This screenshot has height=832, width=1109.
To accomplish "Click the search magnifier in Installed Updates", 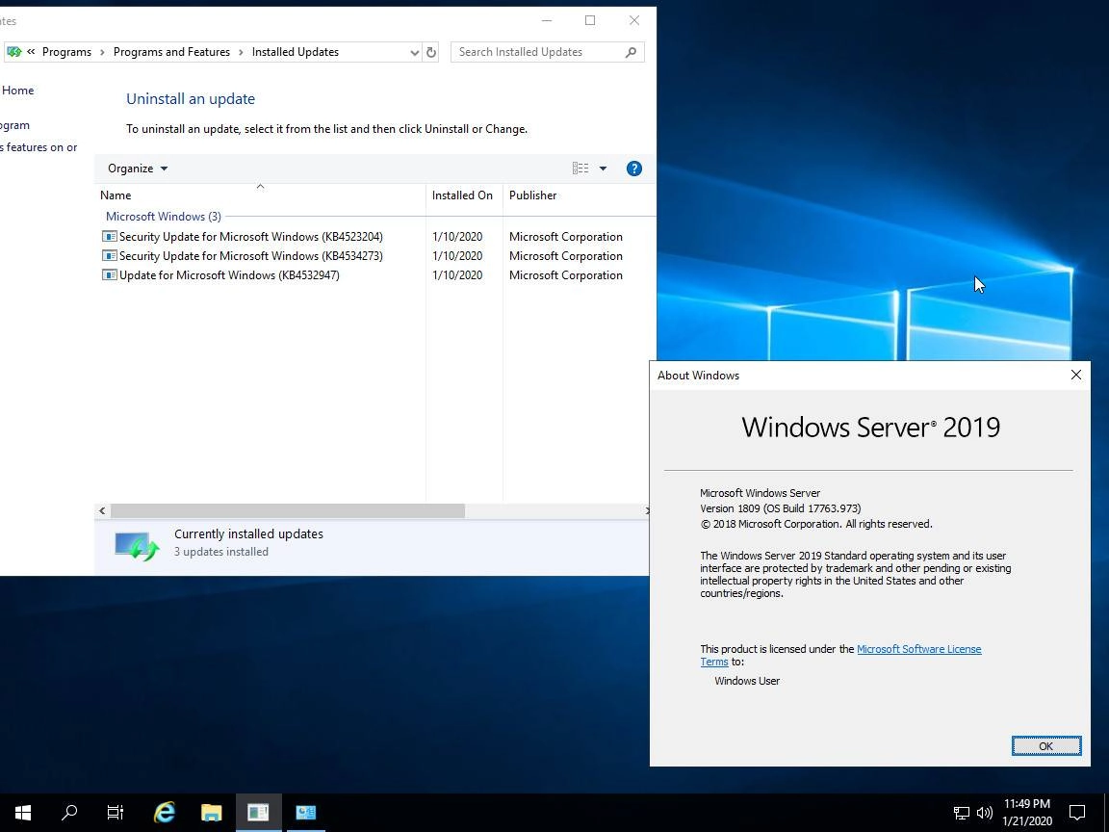I will pyautogui.click(x=631, y=52).
